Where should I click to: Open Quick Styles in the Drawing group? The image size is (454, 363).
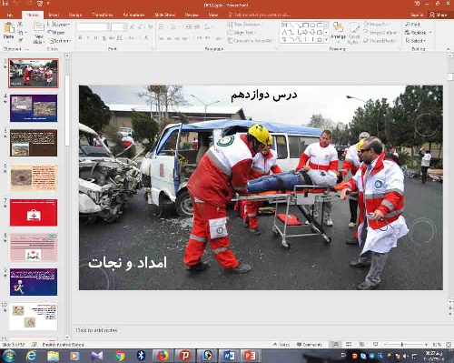coord(354,34)
